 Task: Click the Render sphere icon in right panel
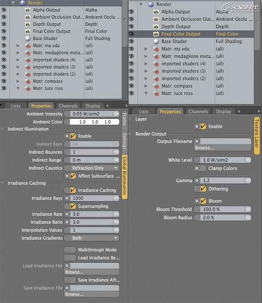click(x=151, y=4)
